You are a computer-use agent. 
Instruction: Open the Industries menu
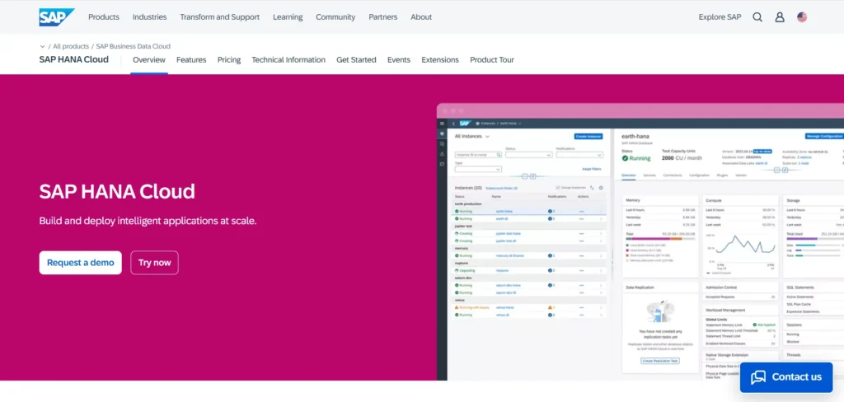[x=150, y=16]
